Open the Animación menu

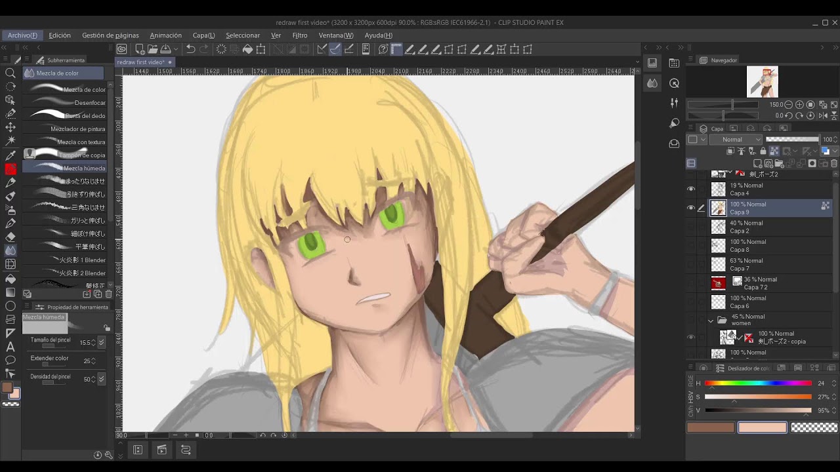point(166,35)
